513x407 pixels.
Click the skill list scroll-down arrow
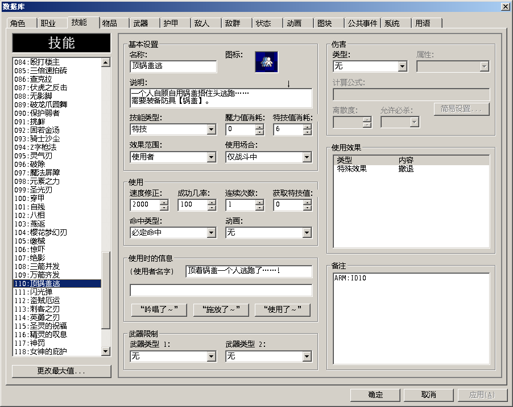pyautogui.click(x=106, y=351)
